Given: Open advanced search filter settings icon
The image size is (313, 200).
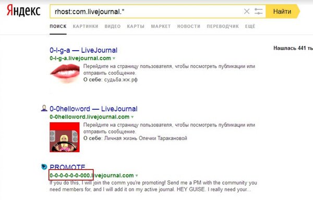Looking at the screenshot, I should pos(259,11).
